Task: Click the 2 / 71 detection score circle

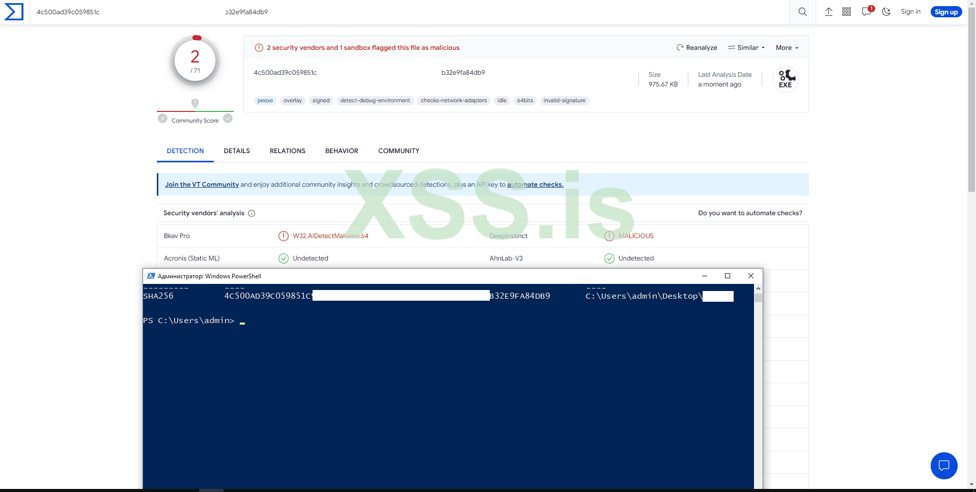Action: click(x=195, y=61)
